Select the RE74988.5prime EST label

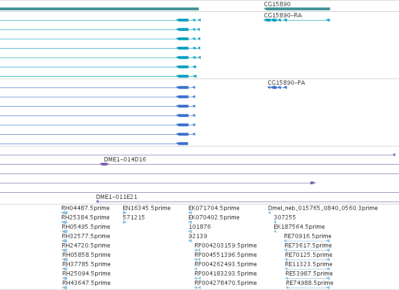point(310,283)
